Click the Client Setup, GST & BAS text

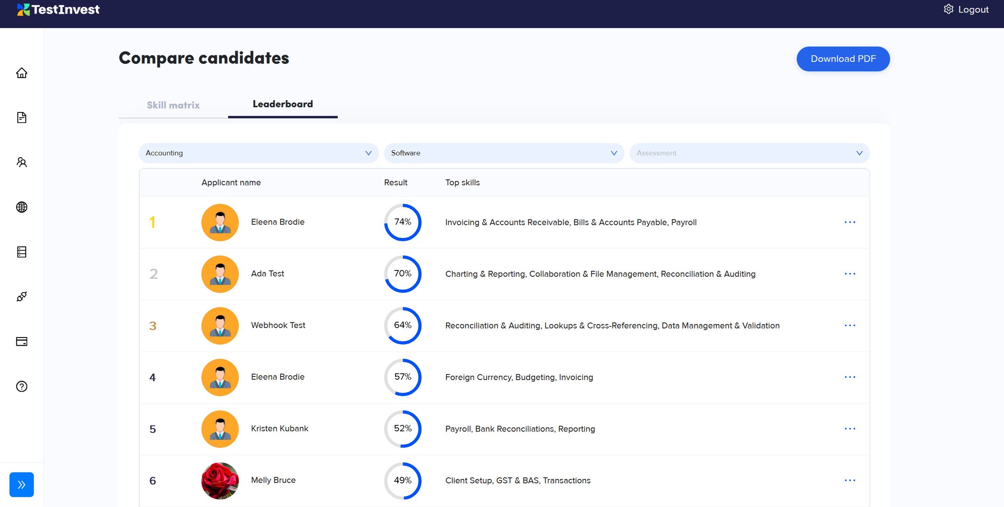pyautogui.click(x=518, y=480)
